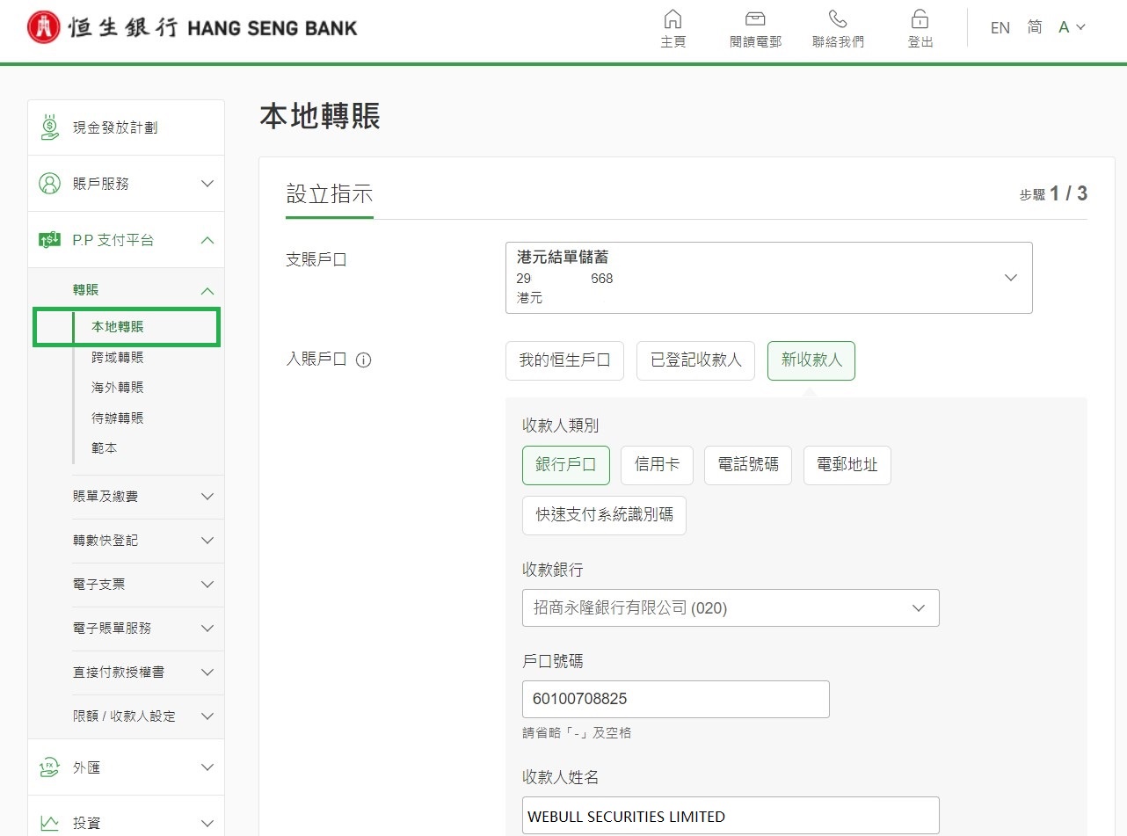
Task: Open 支賬戶口 account dropdown
Action: click(x=769, y=278)
